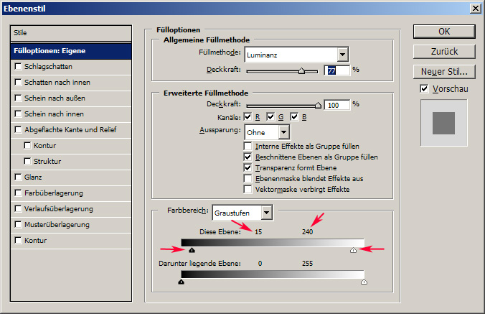
Task: Enable the Musterüberlagerung checkbox
Action: click(x=18, y=224)
